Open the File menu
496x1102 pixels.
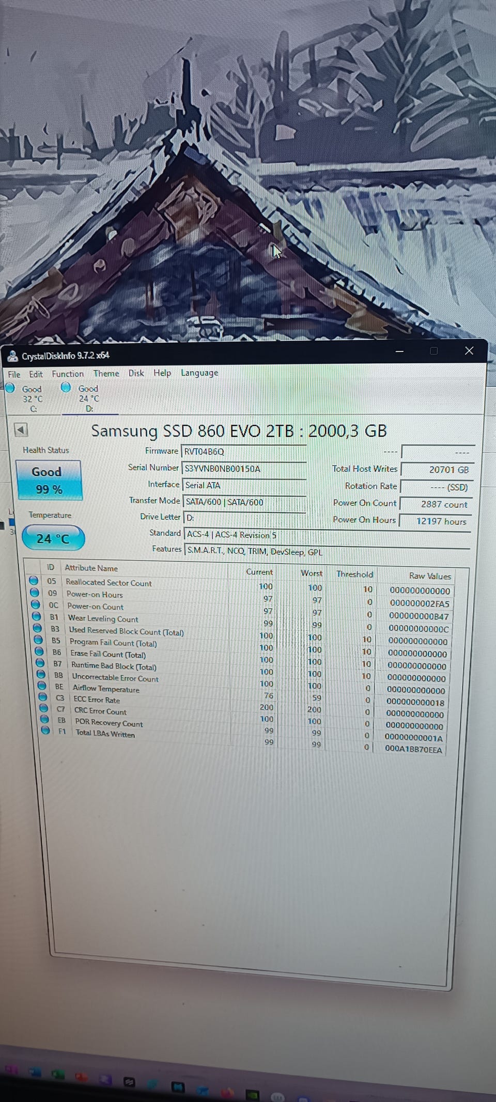(x=14, y=374)
